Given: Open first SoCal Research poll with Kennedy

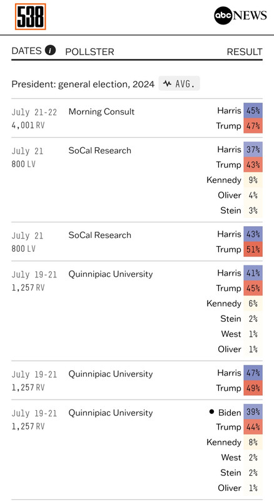Looking at the screenshot, I should pos(99,150).
